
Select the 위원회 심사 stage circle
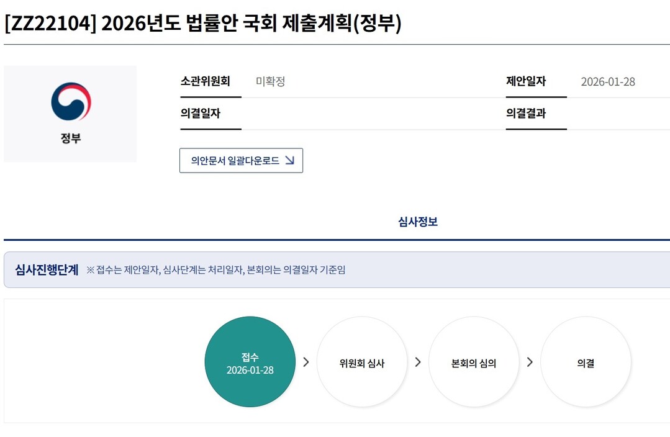[361, 363]
